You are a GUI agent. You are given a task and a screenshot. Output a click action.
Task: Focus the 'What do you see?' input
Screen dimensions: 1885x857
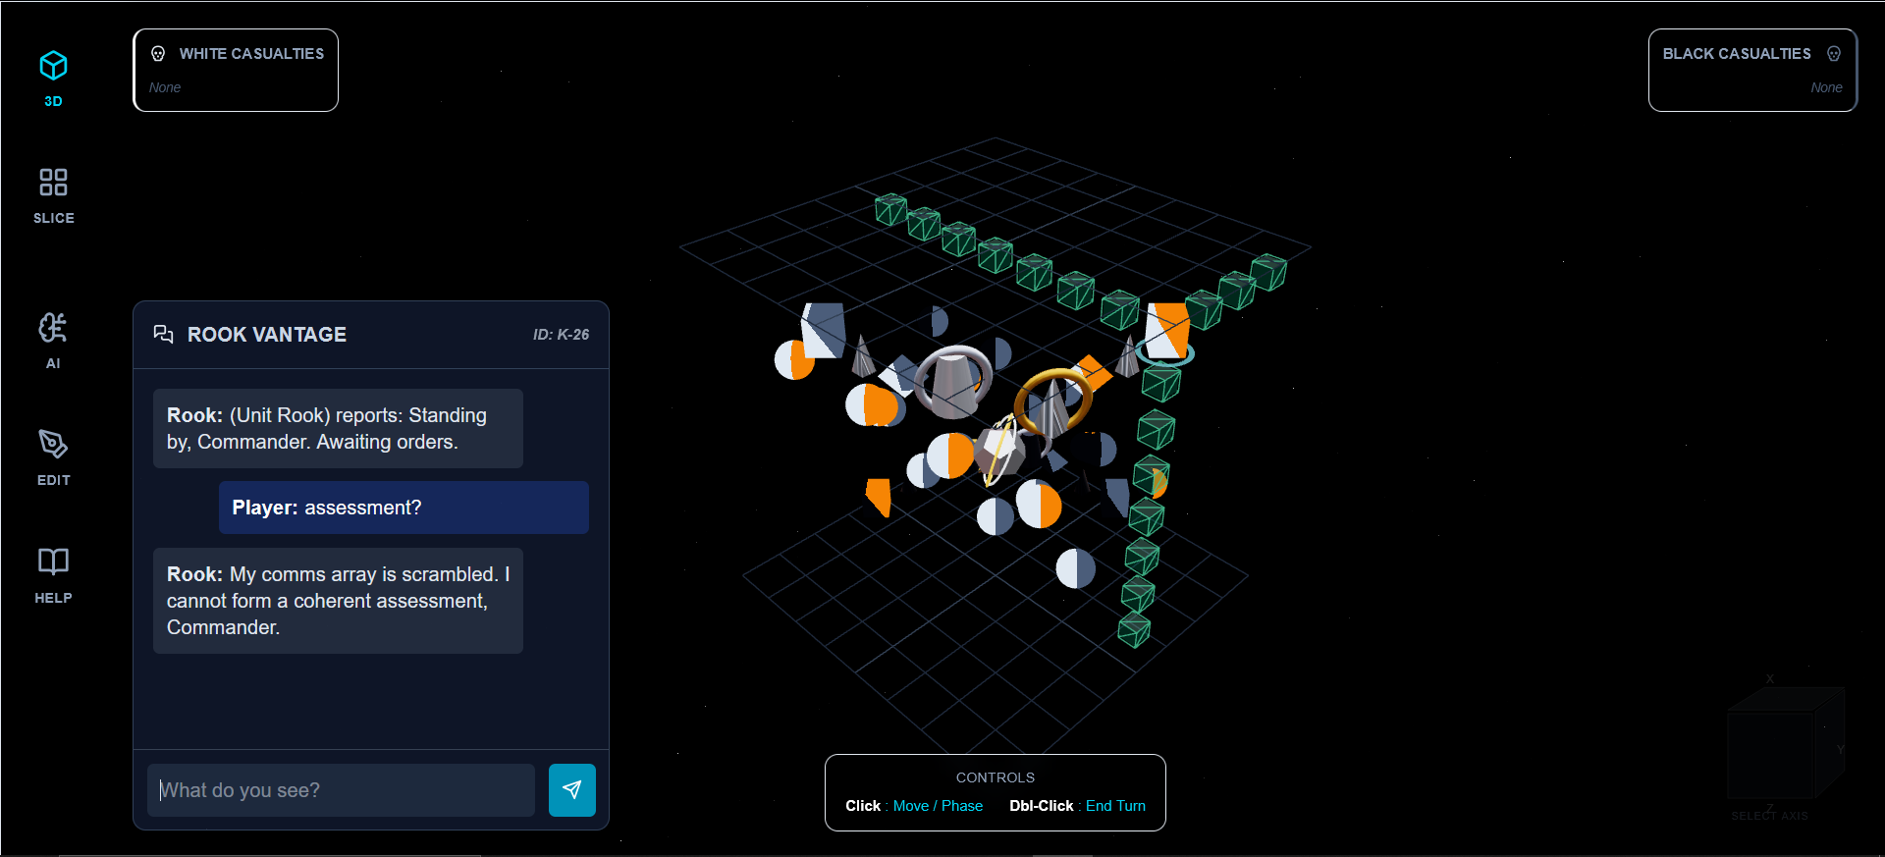341,790
